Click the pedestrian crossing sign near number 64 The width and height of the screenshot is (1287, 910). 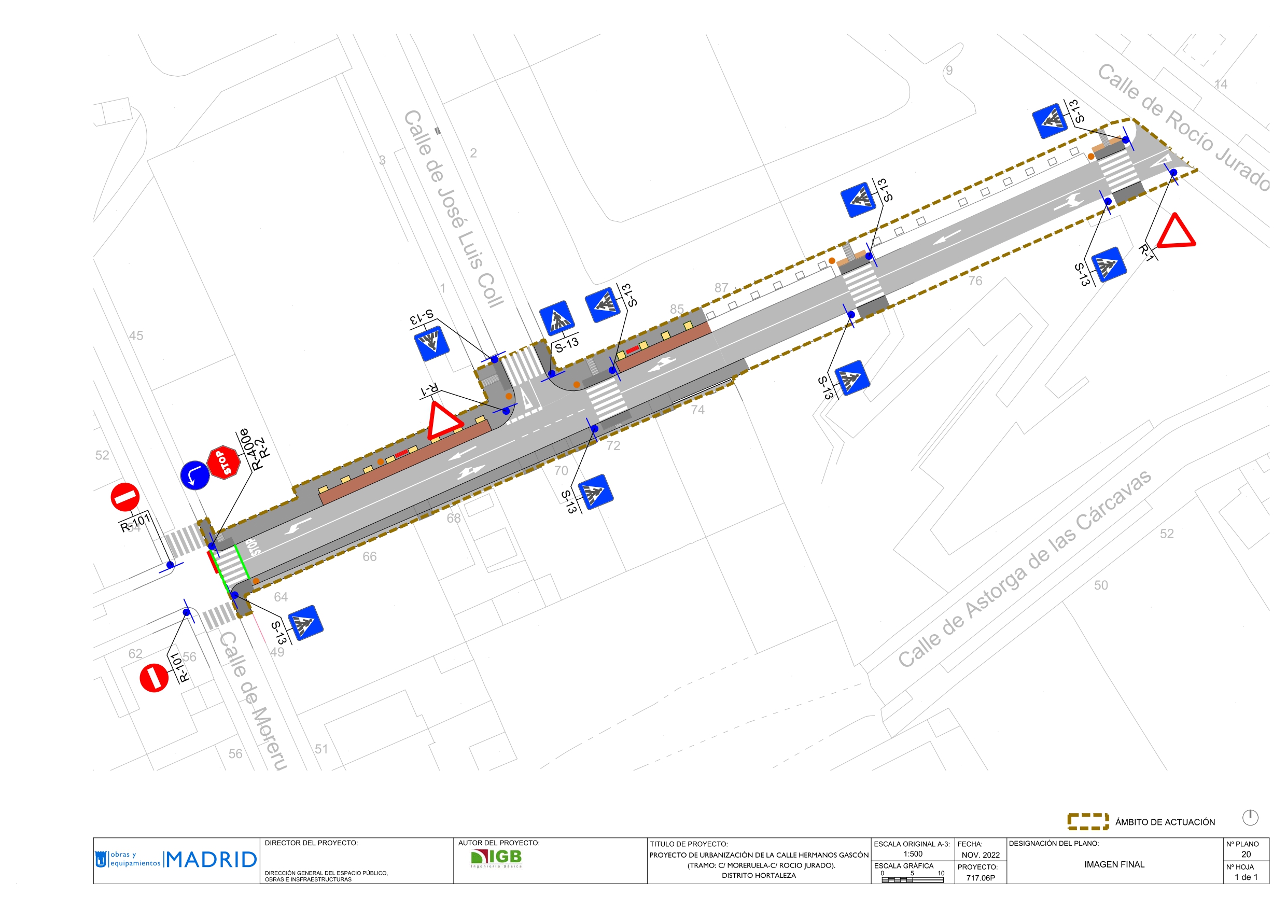[305, 623]
